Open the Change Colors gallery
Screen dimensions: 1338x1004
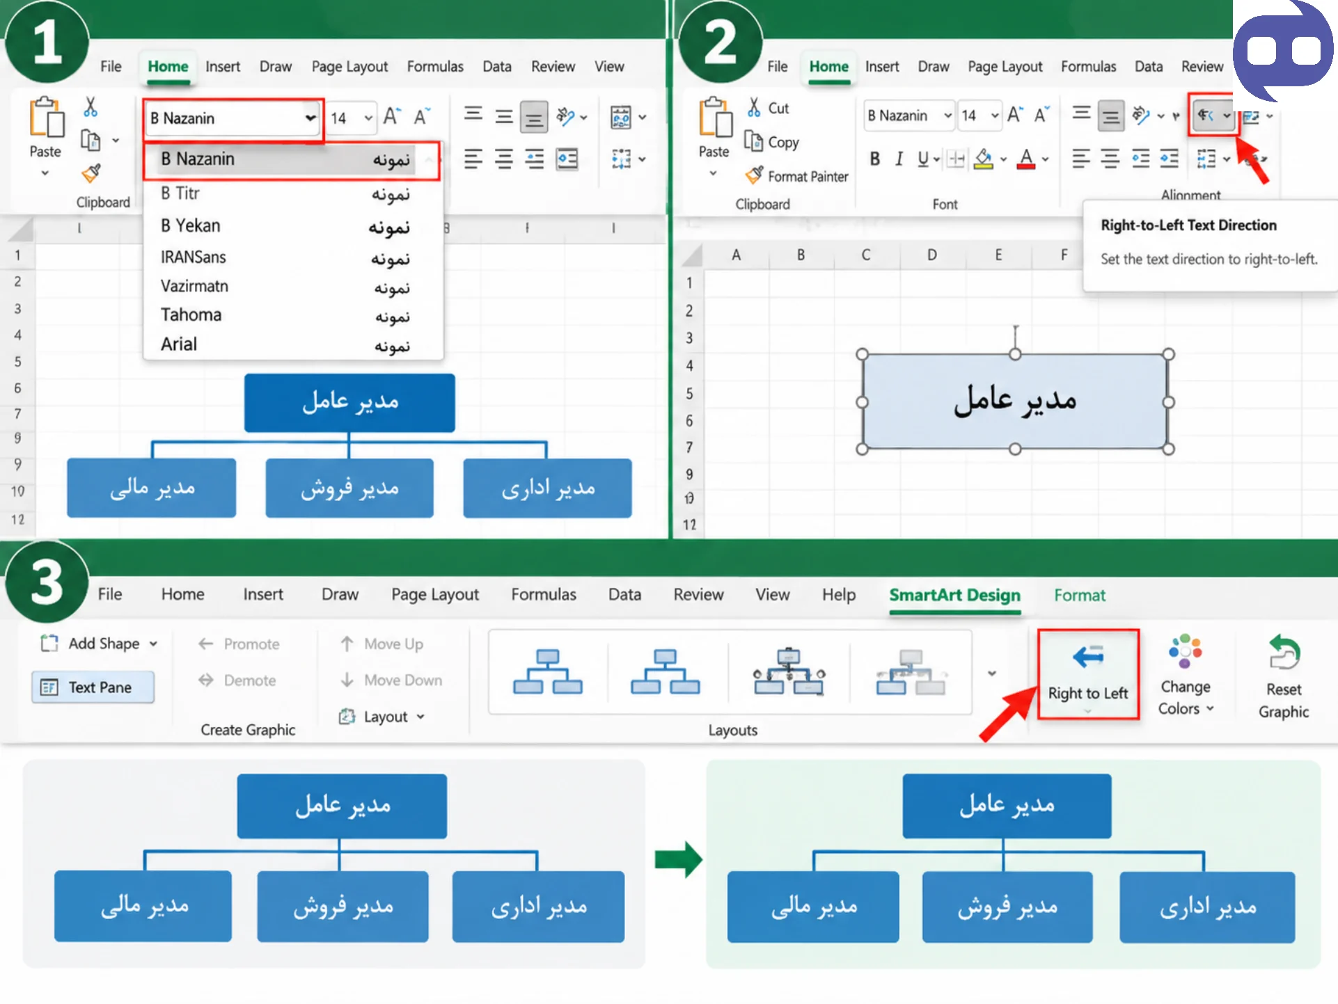tap(1186, 675)
